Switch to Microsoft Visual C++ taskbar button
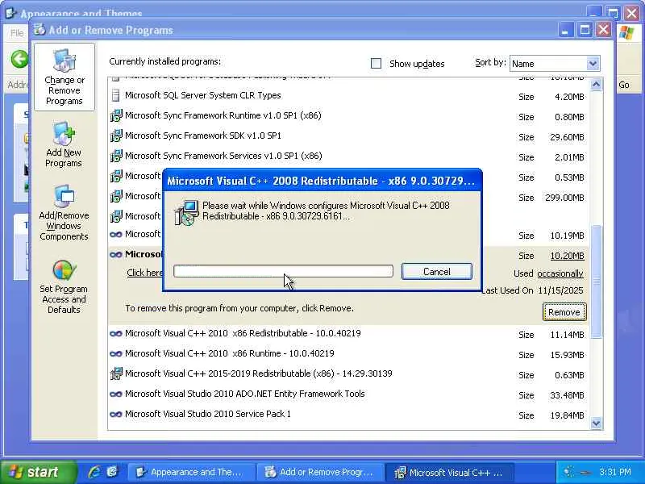This screenshot has height=484, width=645. [x=449, y=472]
